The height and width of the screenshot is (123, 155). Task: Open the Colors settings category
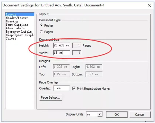[x=11, y=39]
